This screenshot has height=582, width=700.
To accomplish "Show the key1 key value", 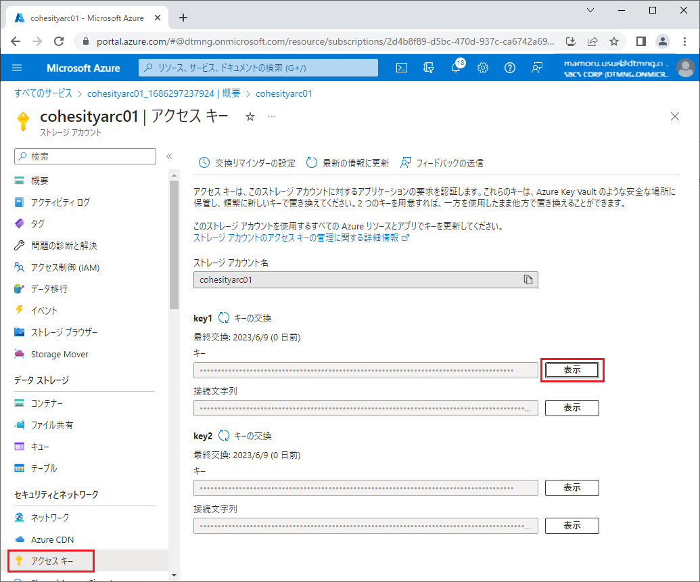I will pos(572,370).
